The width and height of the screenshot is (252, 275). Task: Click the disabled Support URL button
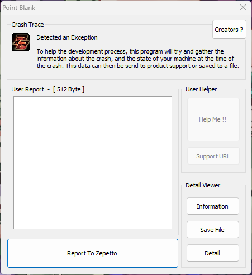coord(213,156)
